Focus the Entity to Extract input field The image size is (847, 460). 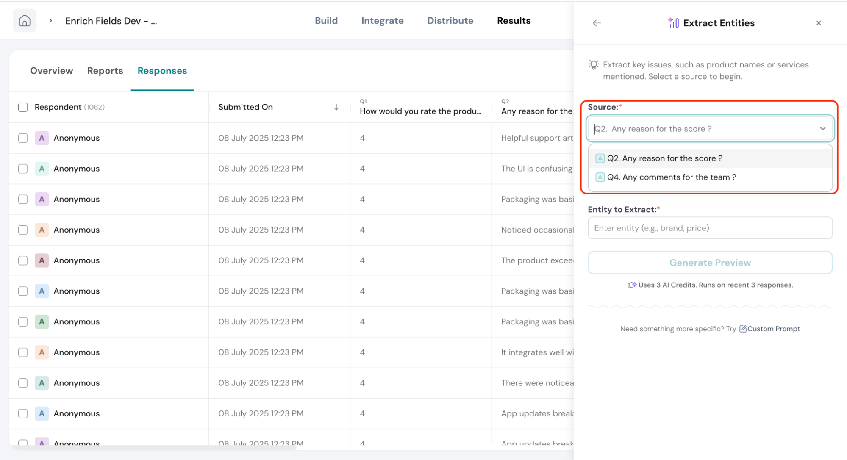tap(710, 228)
